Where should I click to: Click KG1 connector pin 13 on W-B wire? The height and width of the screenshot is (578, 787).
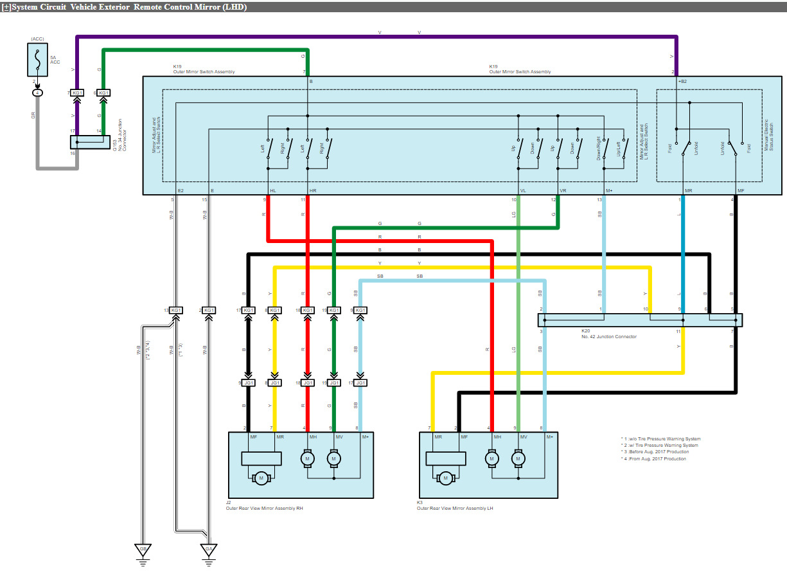[175, 310]
